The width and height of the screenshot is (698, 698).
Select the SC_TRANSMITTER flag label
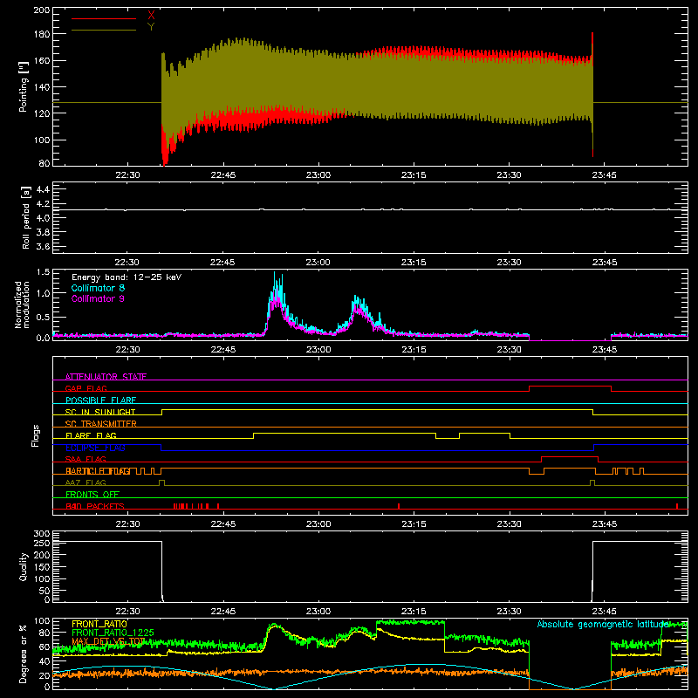101,423
